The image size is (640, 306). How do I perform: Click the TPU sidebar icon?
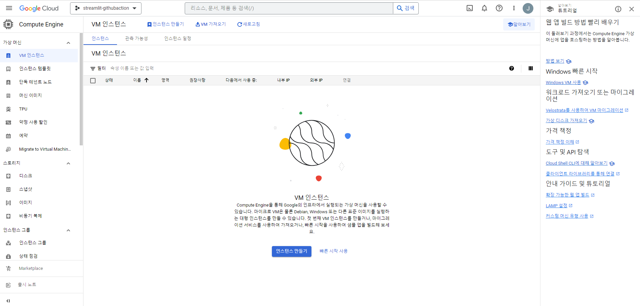click(8, 109)
